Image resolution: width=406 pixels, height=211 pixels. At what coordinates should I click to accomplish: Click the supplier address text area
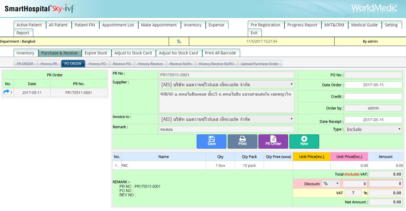pos(226,102)
